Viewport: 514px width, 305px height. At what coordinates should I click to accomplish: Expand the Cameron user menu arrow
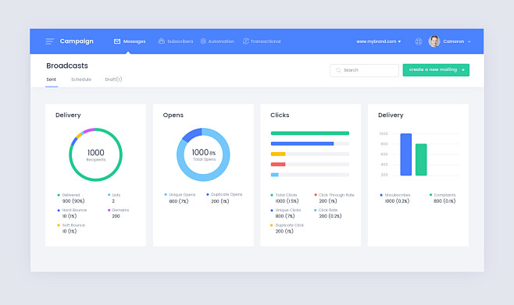[469, 42]
